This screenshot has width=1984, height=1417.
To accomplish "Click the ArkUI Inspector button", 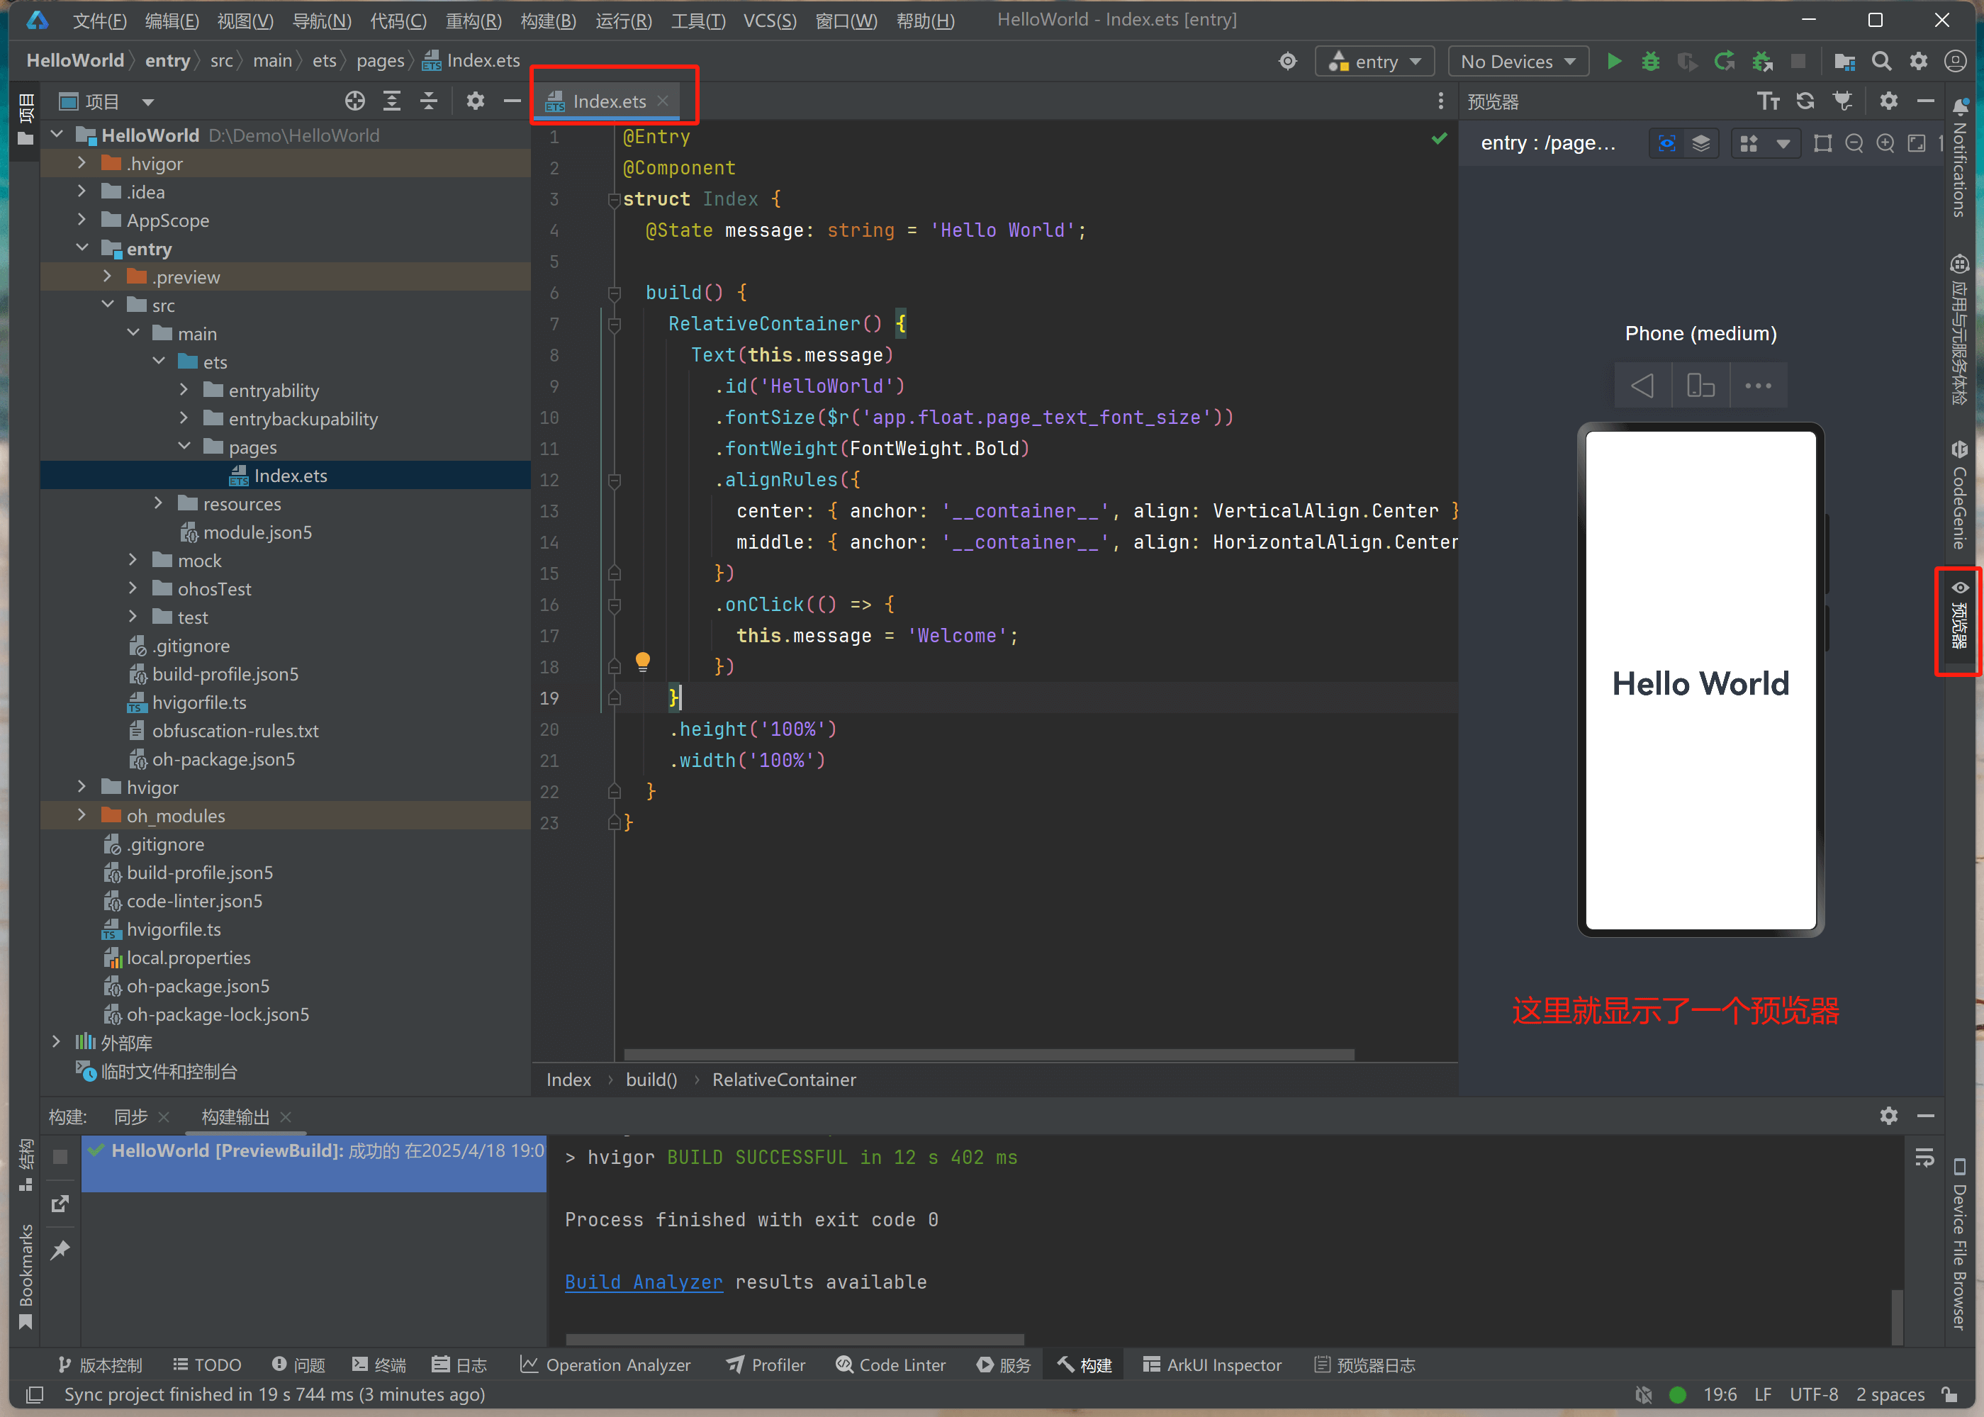I will click(1212, 1365).
